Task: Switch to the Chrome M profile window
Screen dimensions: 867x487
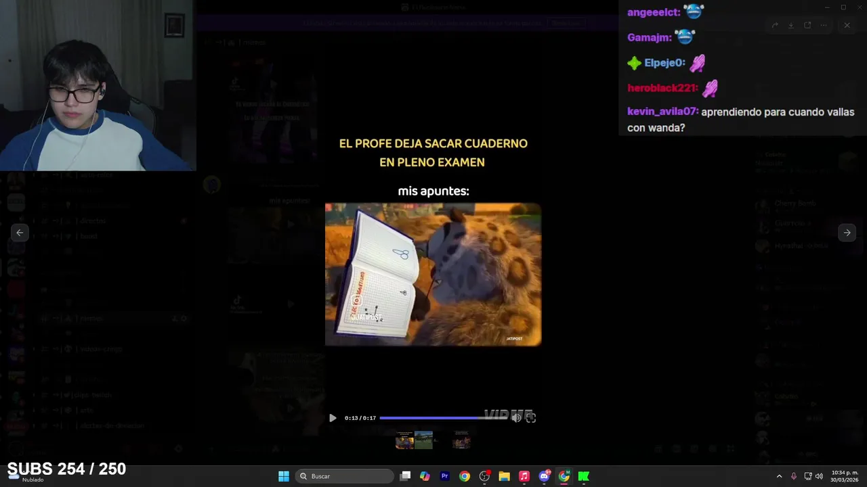Action: point(564,476)
